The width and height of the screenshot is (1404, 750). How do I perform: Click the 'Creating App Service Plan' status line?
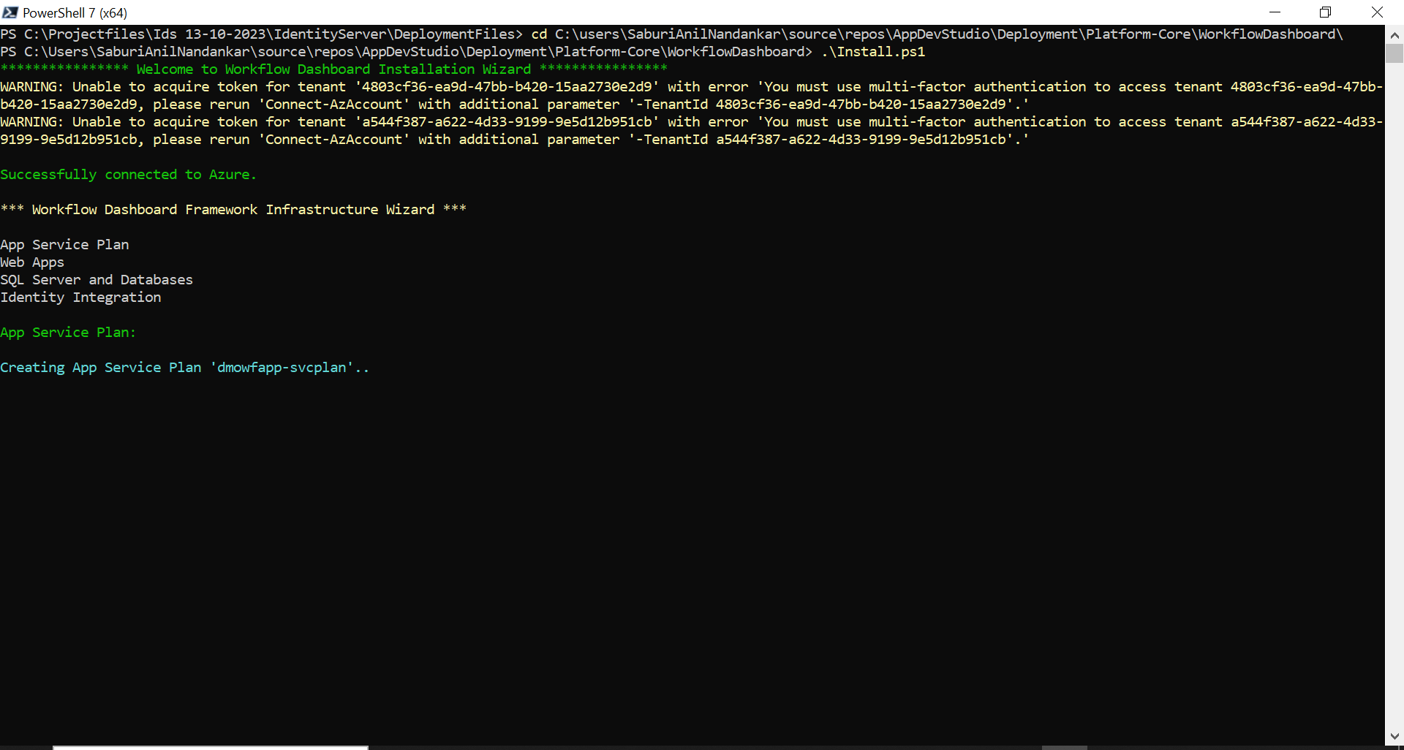point(184,368)
